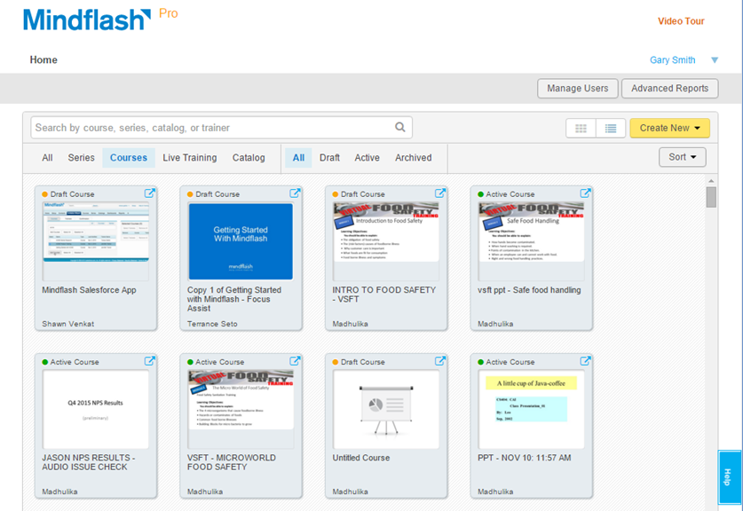Click the 'Untitled Course' title

pos(361,458)
